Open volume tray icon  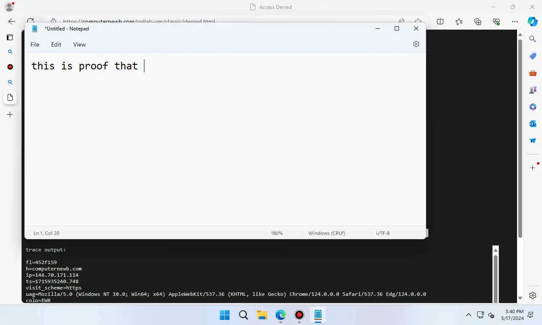491,315
